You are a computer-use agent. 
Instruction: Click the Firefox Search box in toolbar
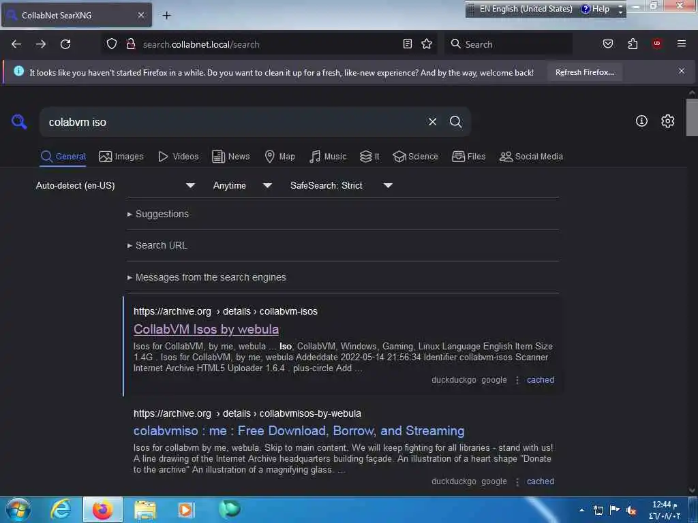click(x=509, y=44)
